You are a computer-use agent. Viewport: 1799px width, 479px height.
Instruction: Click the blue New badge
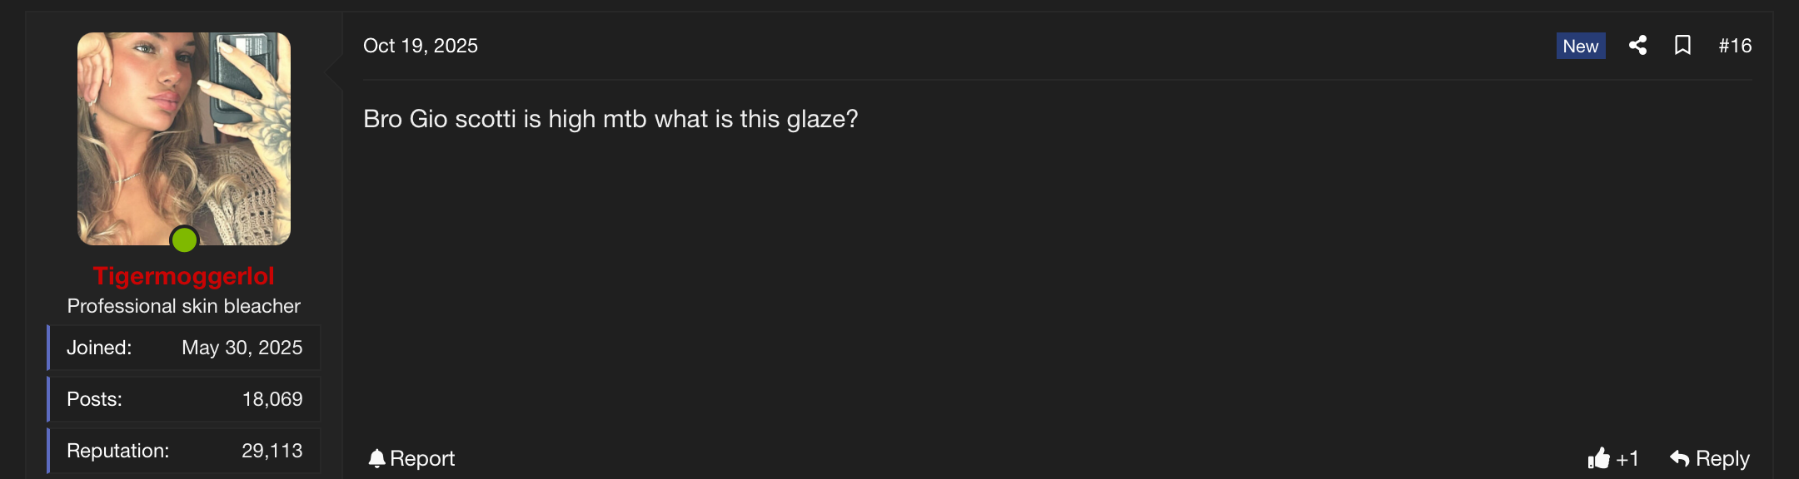pyautogui.click(x=1580, y=47)
